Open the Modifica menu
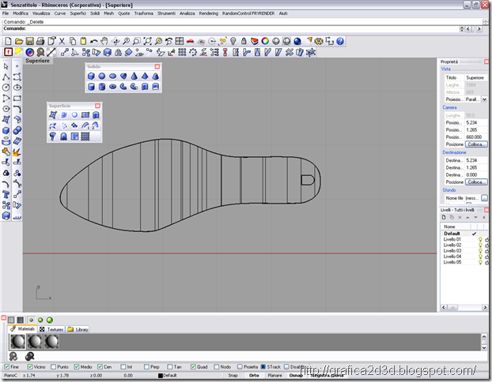 pos(21,13)
